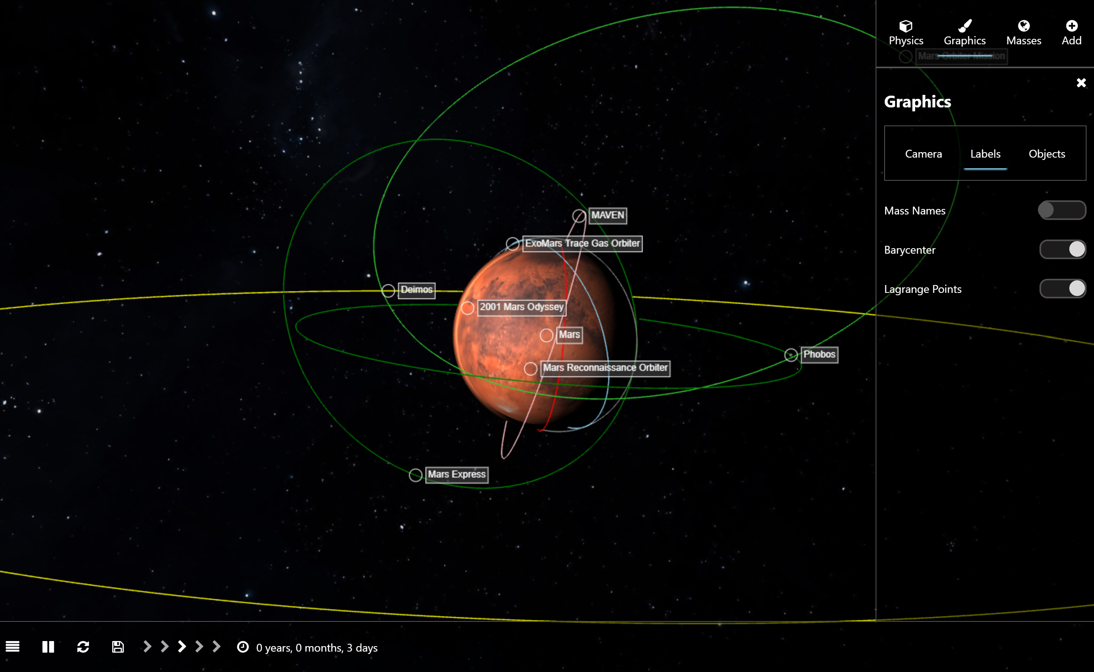Click the slowest speed chevron
The width and height of the screenshot is (1094, 672).
pyautogui.click(x=147, y=647)
